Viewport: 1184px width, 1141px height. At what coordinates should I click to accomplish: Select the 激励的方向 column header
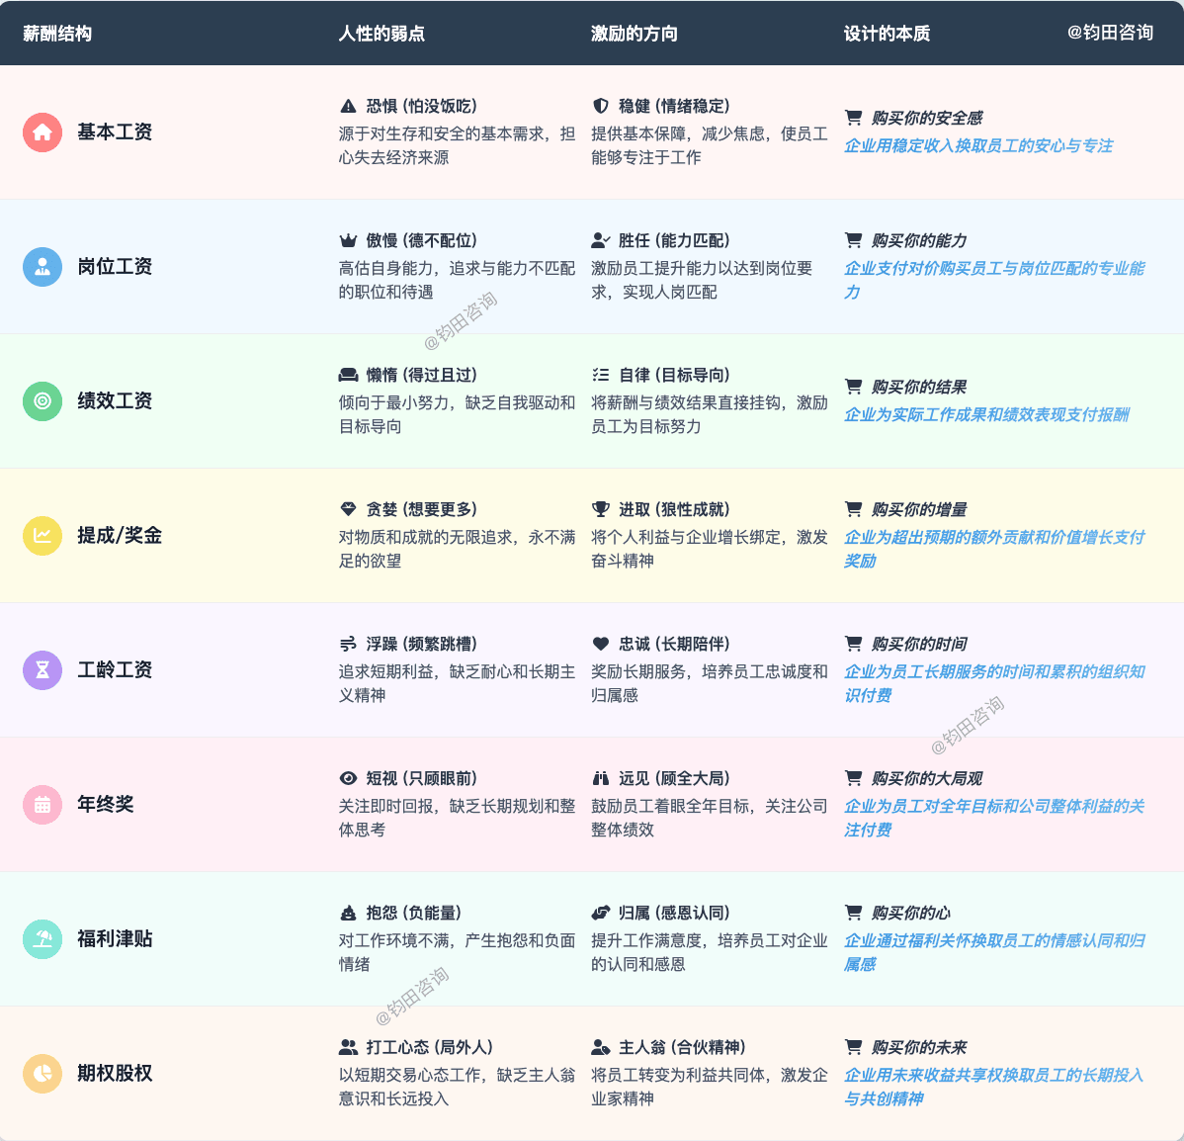coord(634,34)
